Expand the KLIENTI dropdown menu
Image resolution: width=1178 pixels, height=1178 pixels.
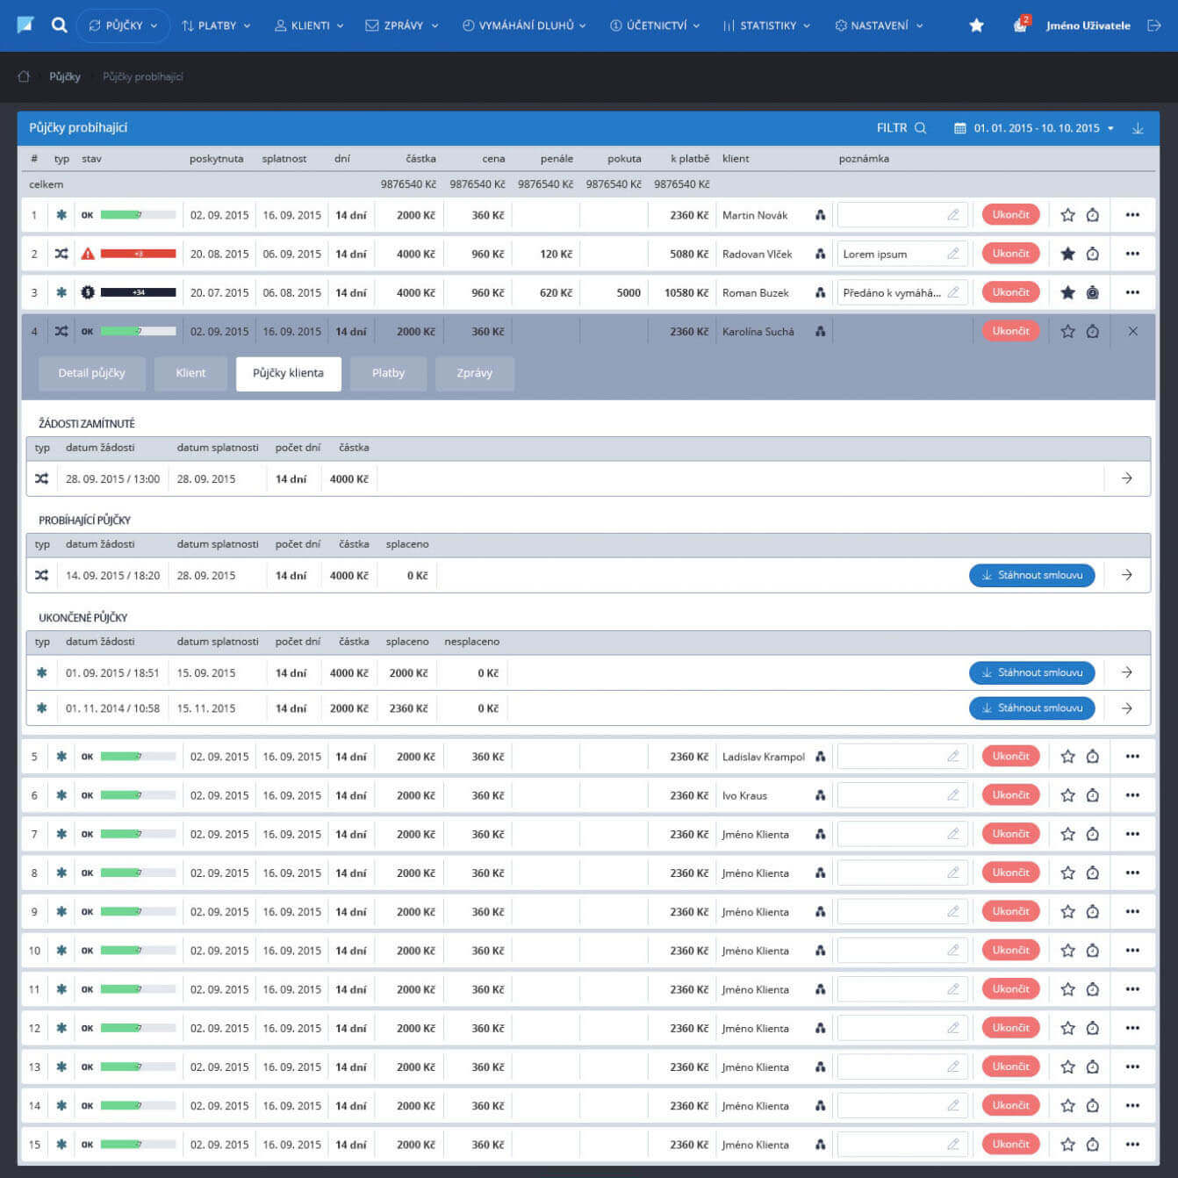coord(309,25)
